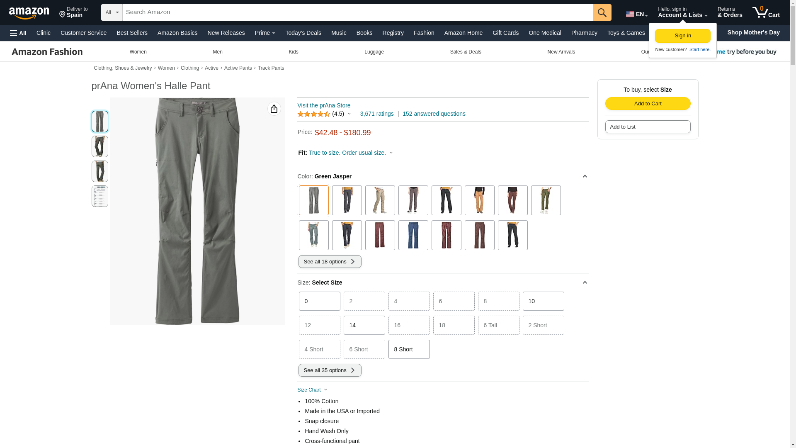
Task: Open the All search category dropdown
Action: (x=112, y=12)
